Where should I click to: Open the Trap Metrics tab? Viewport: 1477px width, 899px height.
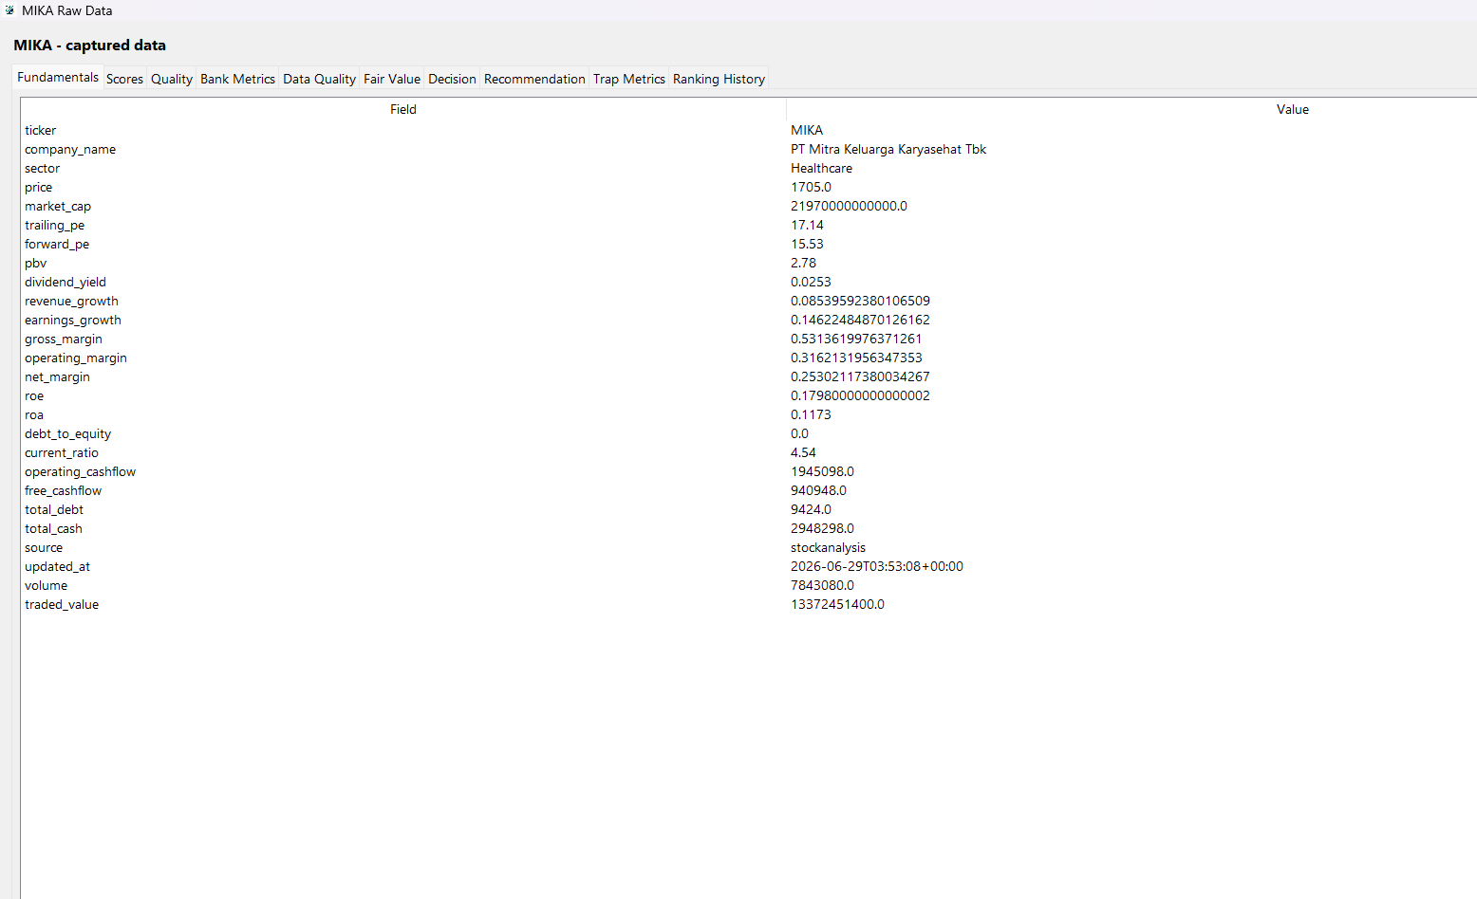[629, 79]
